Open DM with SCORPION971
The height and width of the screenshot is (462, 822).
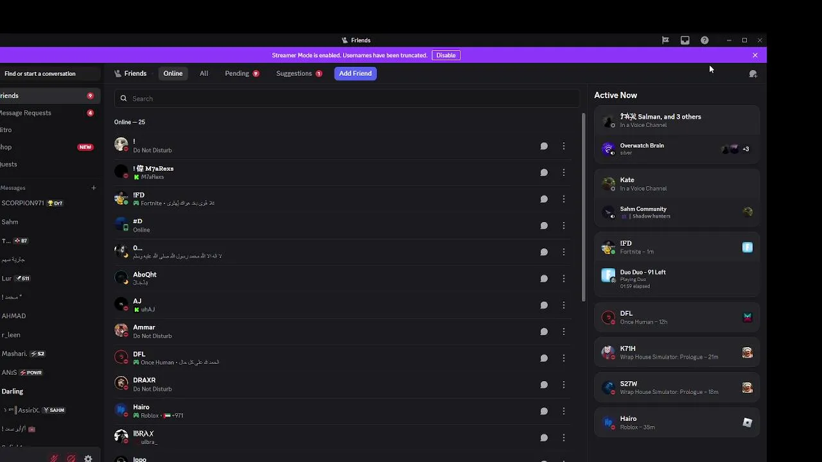[x=49, y=203]
